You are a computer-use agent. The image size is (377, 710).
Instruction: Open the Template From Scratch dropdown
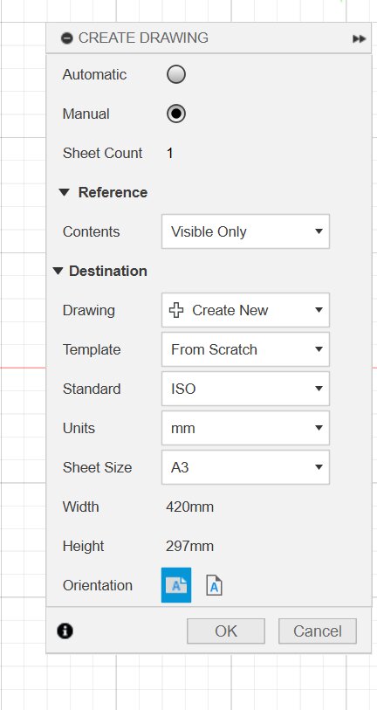click(245, 349)
